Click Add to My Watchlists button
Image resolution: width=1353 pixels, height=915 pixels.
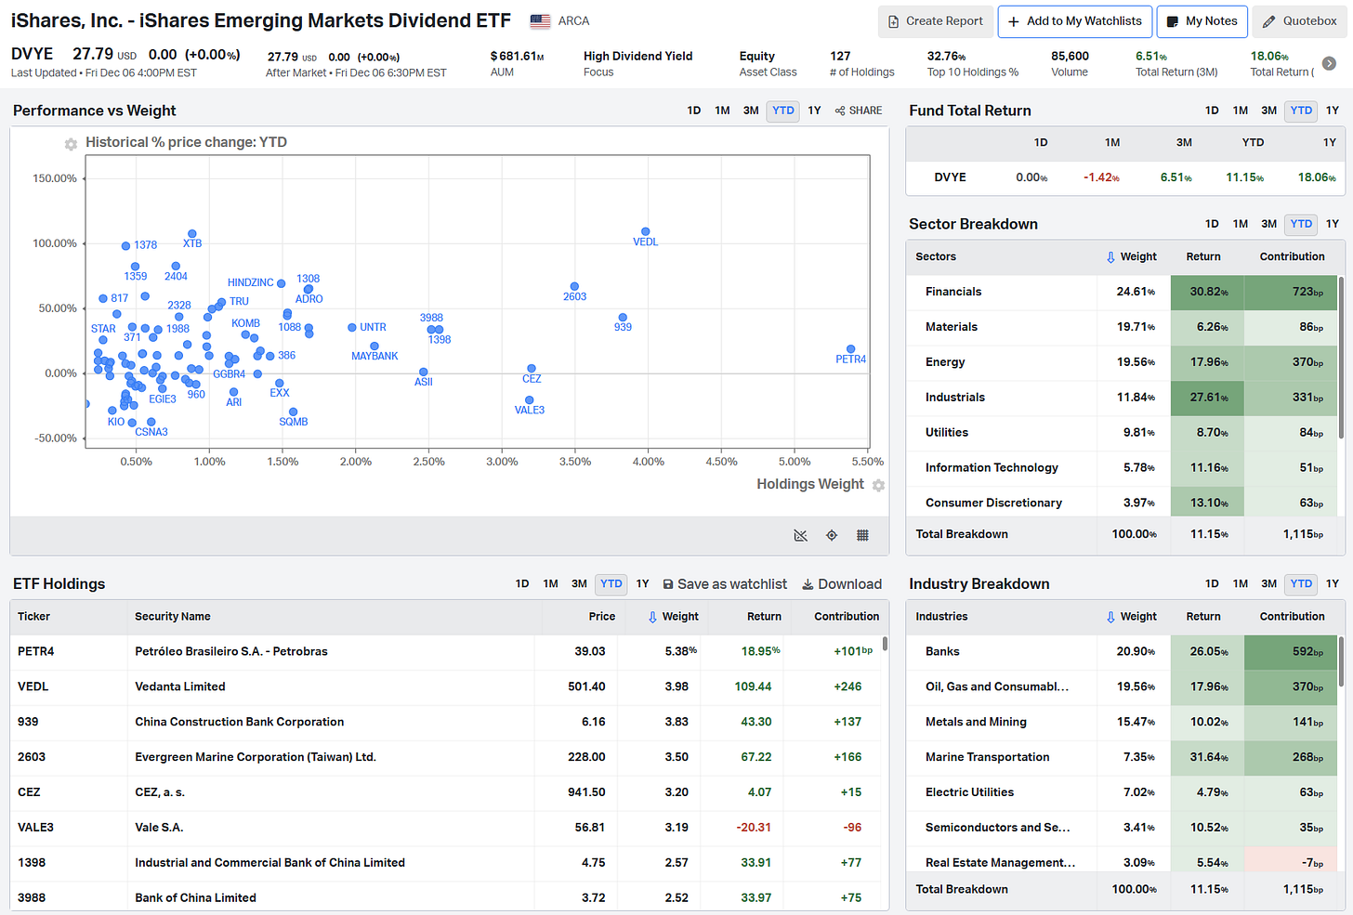[x=1075, y=21]
